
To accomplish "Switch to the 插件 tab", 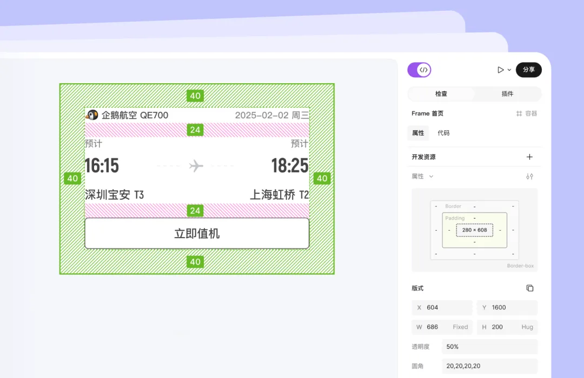I will tap(507, 94).
